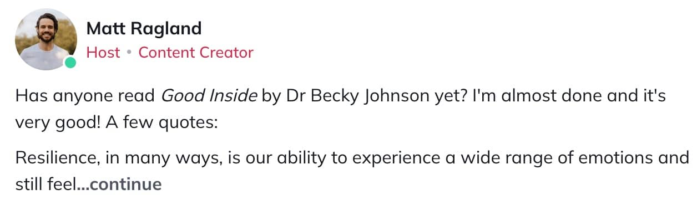Open the Matt Ragland author name
The image size is (697, 205).
point(144,28)
